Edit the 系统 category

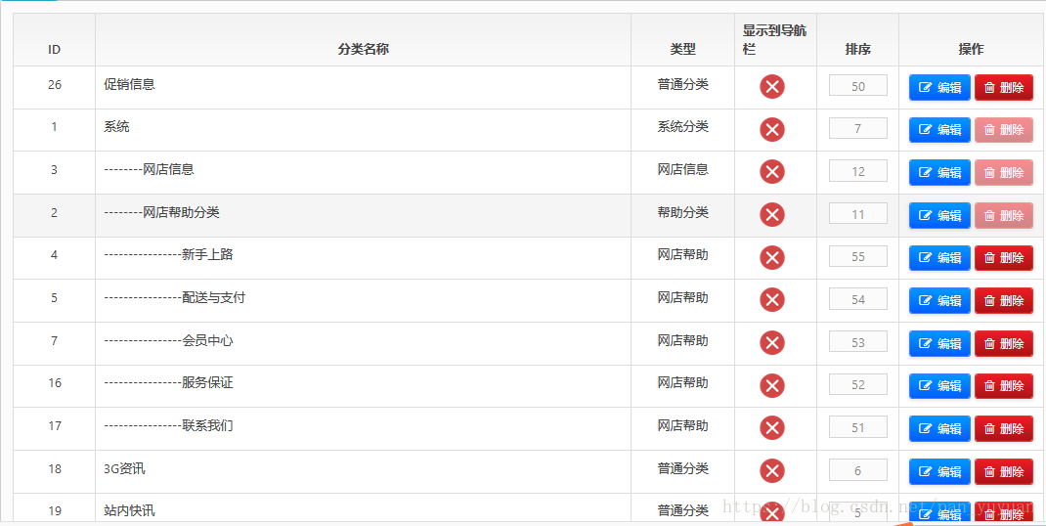tap(939, 130)
